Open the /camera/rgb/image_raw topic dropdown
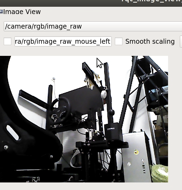 (x=93, y=26)
